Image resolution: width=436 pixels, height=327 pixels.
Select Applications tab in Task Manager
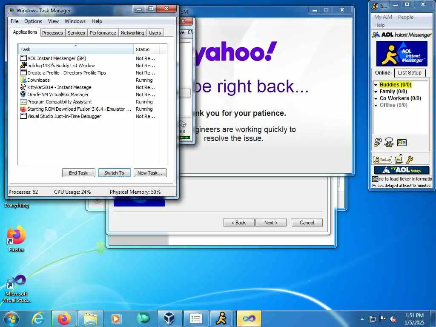pos(25,32)
